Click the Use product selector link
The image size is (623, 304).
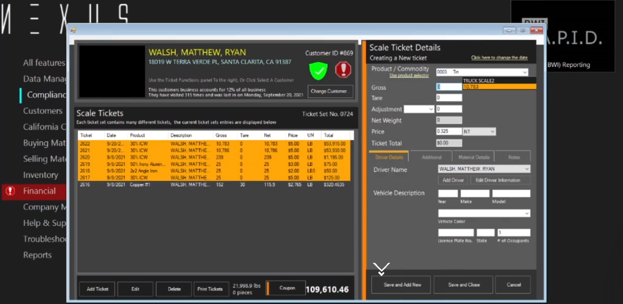[409, 75]
